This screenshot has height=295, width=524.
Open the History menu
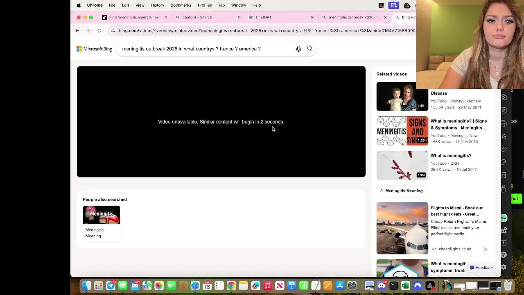pyautogui.click(x=157, y=5)
